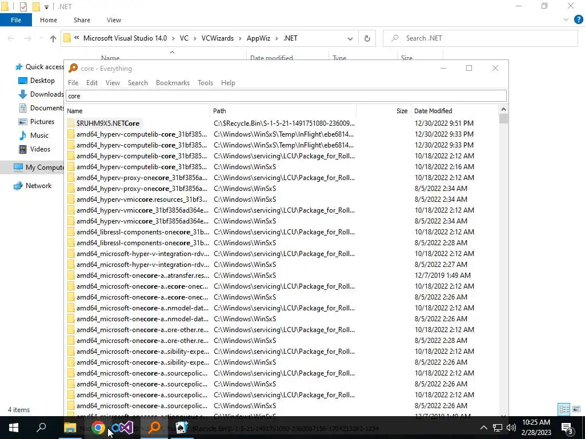Image resolution: width=585 pixels, height=439 pixels.
Task: Select Network in navigation pane
Action: click(33, 186)
